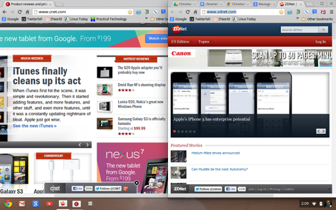Open the $29 Apple adapter review thumbnail
This screenshot has height=210, width=336.
pos(104,72)
